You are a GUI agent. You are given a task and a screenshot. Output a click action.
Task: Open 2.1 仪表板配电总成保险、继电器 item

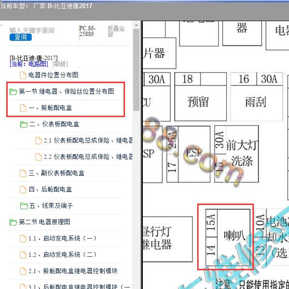[88, 140]
